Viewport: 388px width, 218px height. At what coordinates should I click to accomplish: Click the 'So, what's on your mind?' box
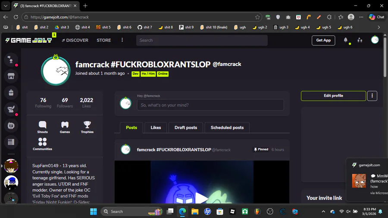click(210, 105)
